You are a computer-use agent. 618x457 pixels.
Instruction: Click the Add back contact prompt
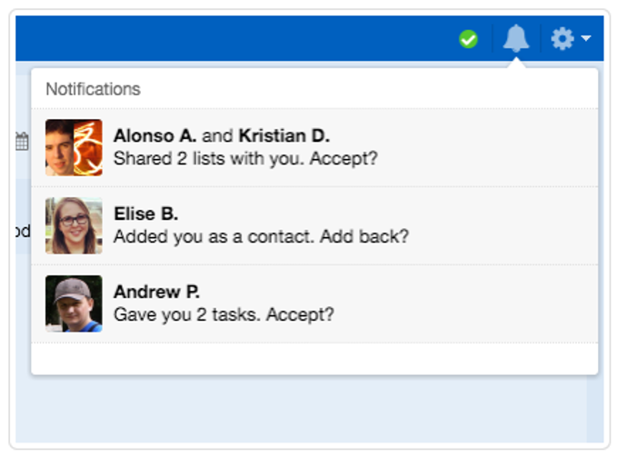coord(261,237)
